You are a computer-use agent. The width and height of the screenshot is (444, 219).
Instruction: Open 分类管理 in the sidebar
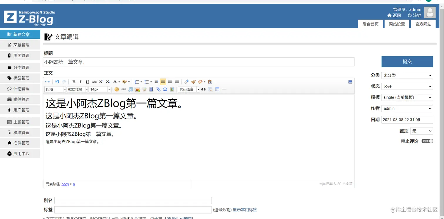[20, 67]
